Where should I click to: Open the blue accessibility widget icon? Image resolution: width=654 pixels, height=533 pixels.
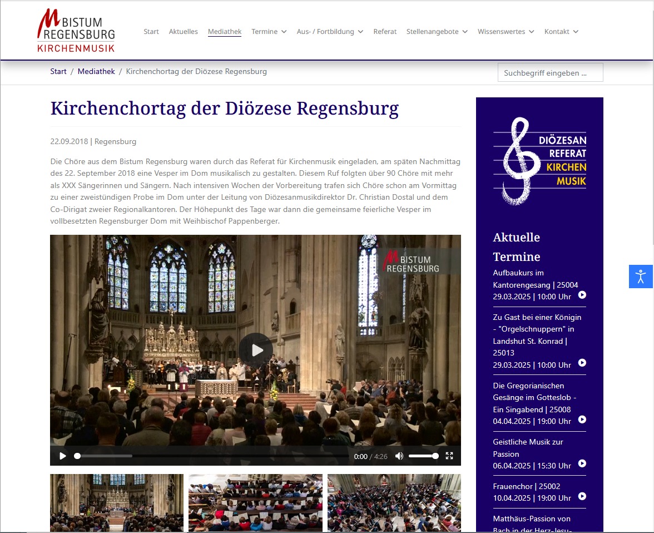pos(641,277)
